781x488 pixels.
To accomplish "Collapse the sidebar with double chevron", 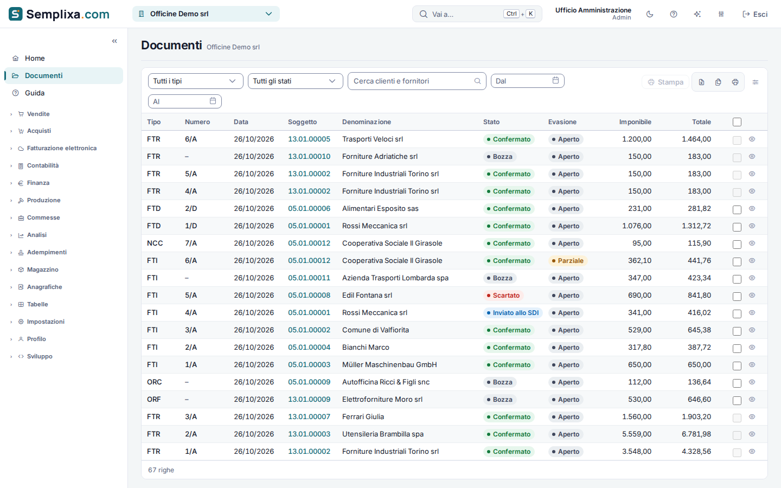I will [114, 41].
